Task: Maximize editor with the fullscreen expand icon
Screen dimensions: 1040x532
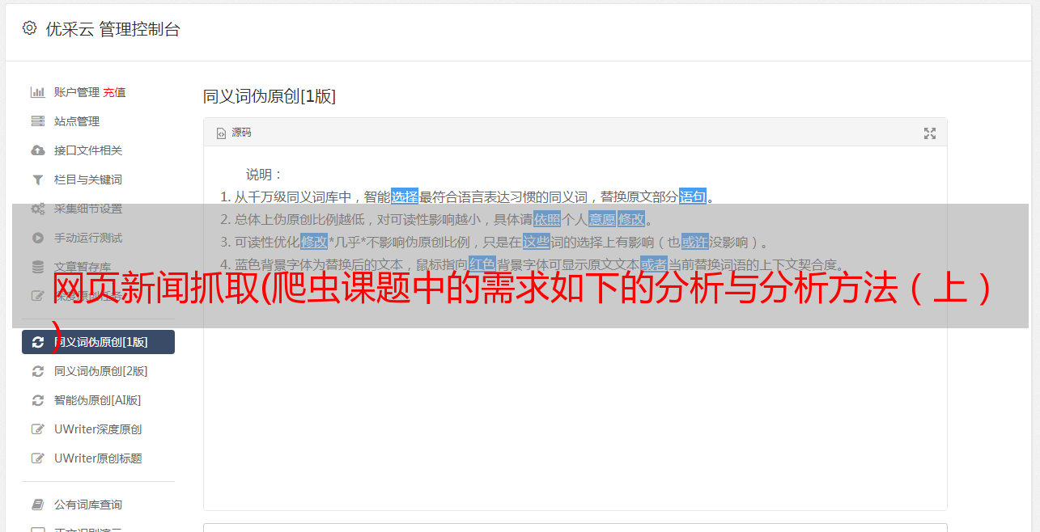Action: [930, 133]
